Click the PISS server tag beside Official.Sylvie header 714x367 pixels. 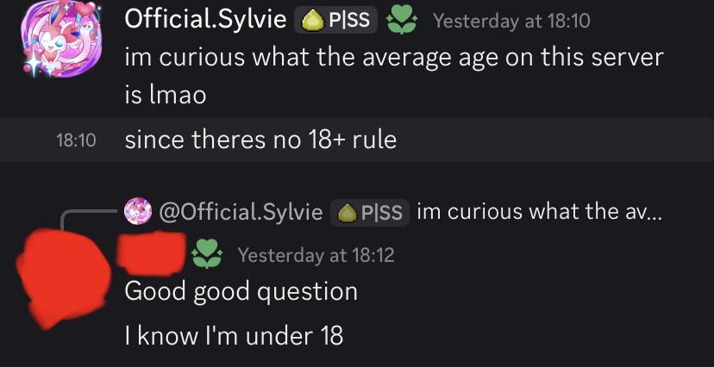tap(336, 21)
